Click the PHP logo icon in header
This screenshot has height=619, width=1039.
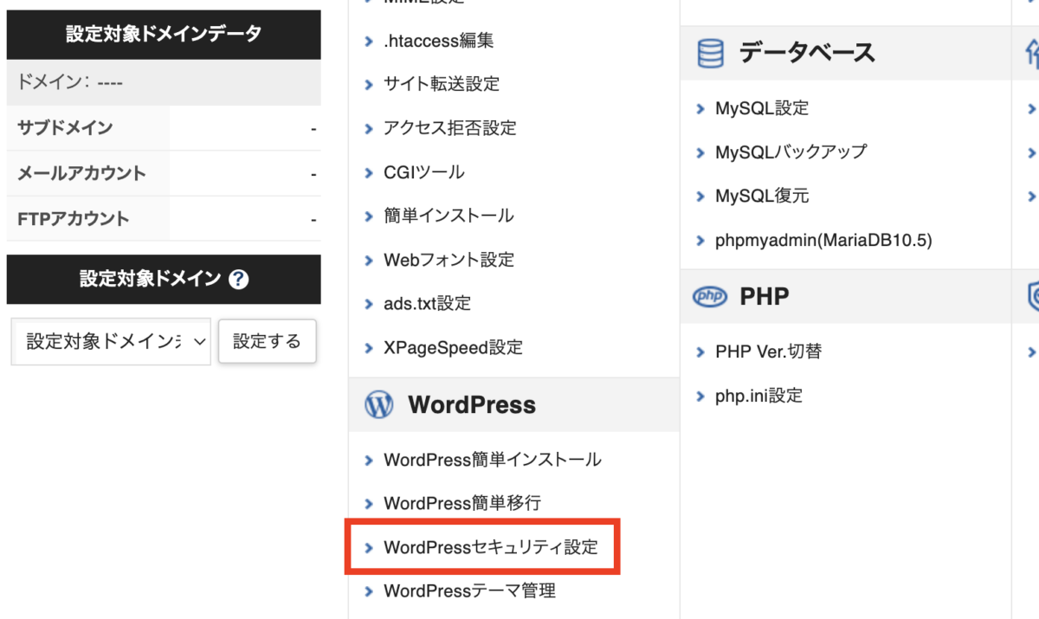coord(710,297)
